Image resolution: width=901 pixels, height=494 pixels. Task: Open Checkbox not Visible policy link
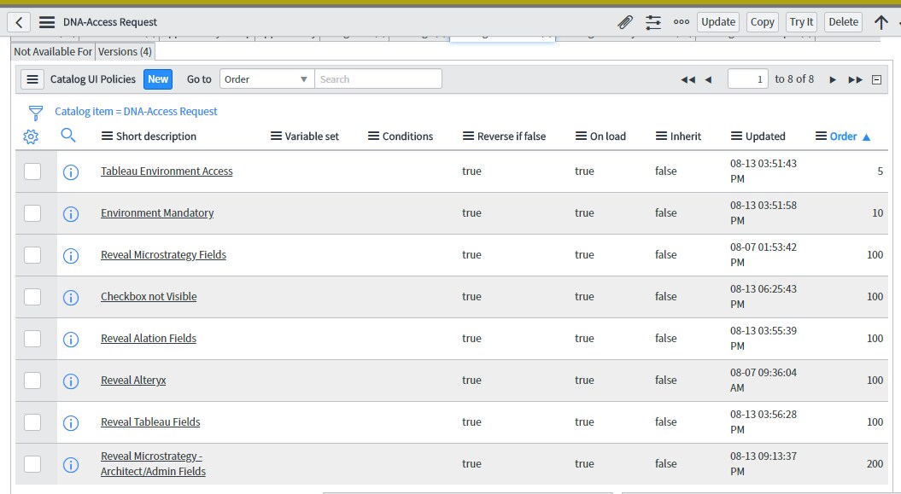(x=149, y=297)
